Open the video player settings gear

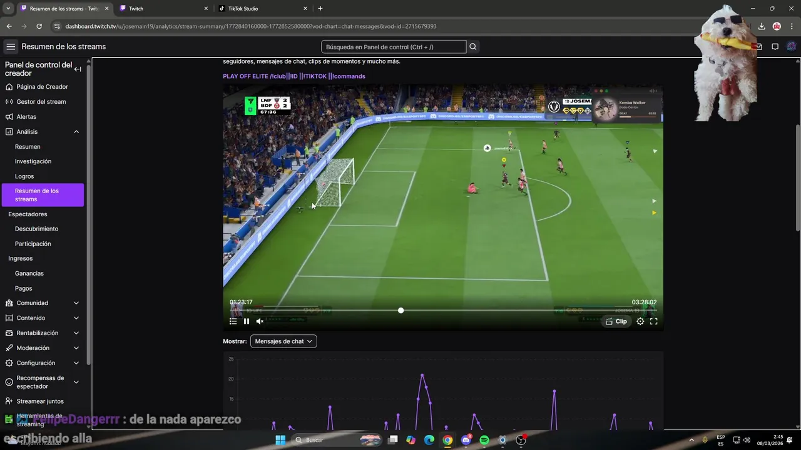(x=640, y=321)
